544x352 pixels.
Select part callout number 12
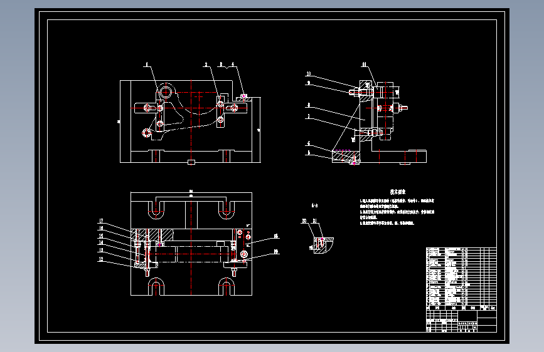pyautogui.click(x=101, y=259)
